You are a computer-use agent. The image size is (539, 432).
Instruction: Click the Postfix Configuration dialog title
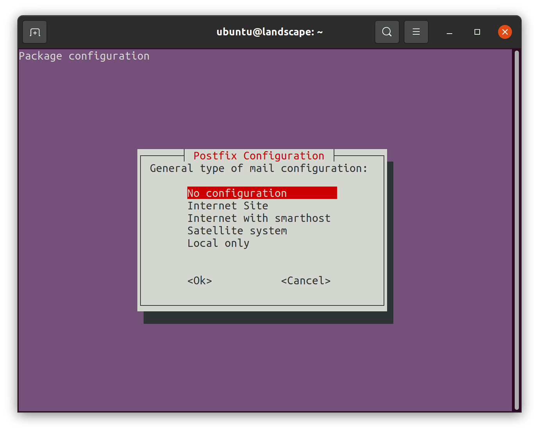coord(259,156)
